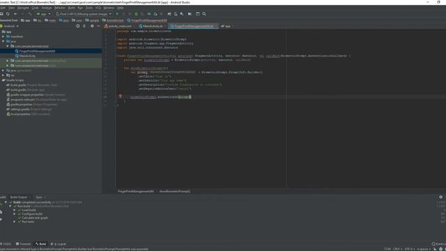The image size is (446, 251).
Task: Open the Analyze menu
Action: click(47, 8)
